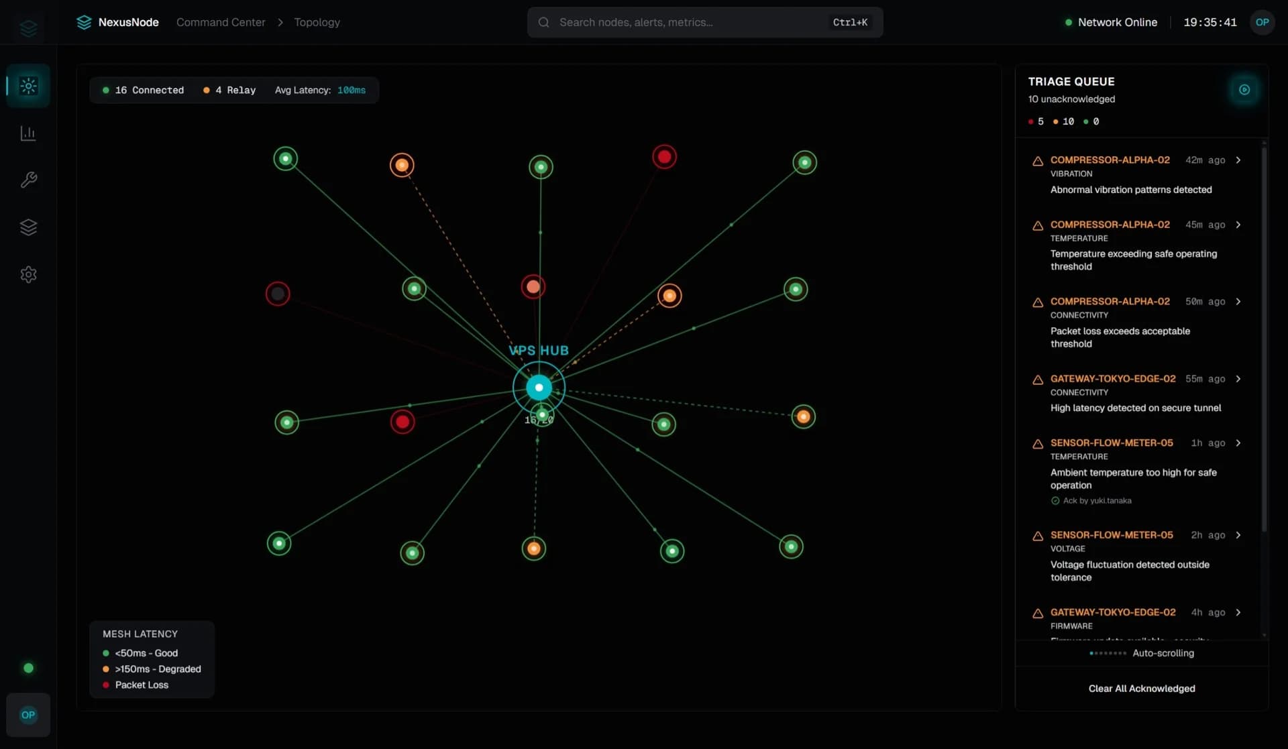
Task: Click the NexusNode logo icon
Action: click(x=84, y=22)
